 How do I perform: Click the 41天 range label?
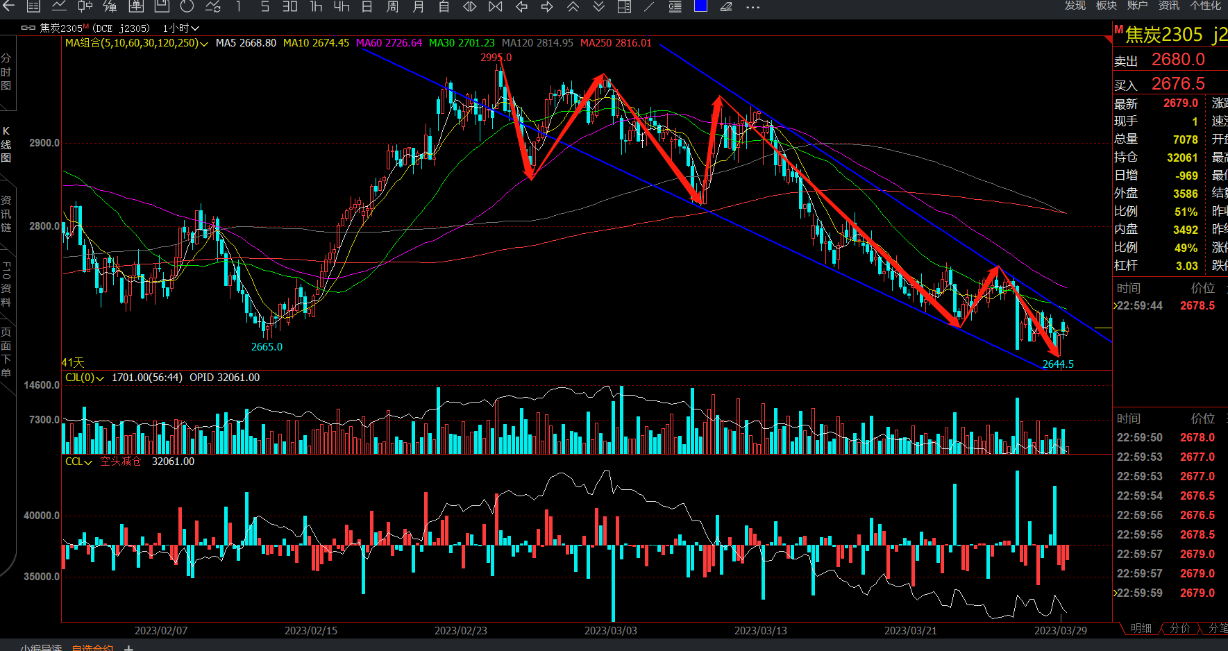coord(73,362)
